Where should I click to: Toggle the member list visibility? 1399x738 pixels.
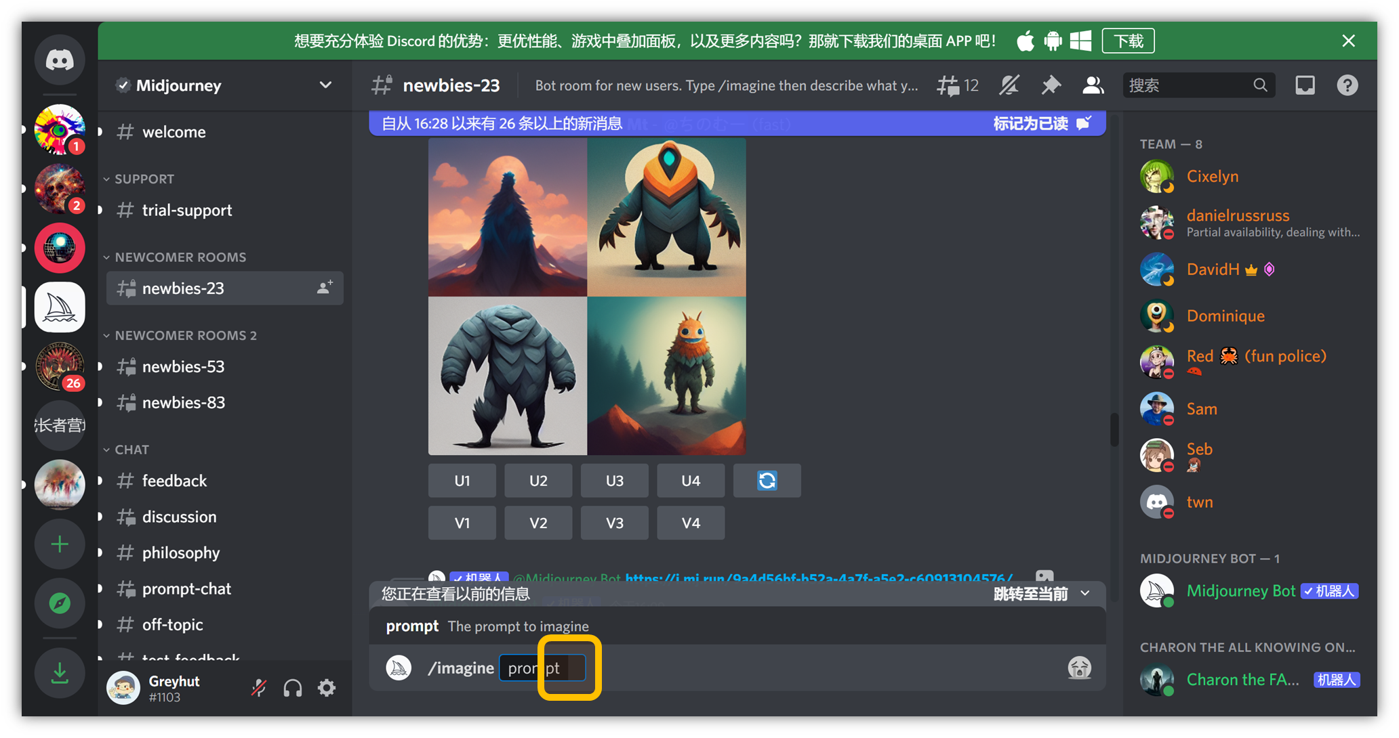point(1093,85)
